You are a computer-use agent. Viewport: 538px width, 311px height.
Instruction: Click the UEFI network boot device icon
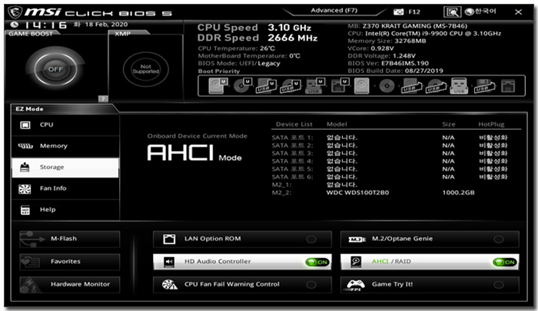[340, 86]
